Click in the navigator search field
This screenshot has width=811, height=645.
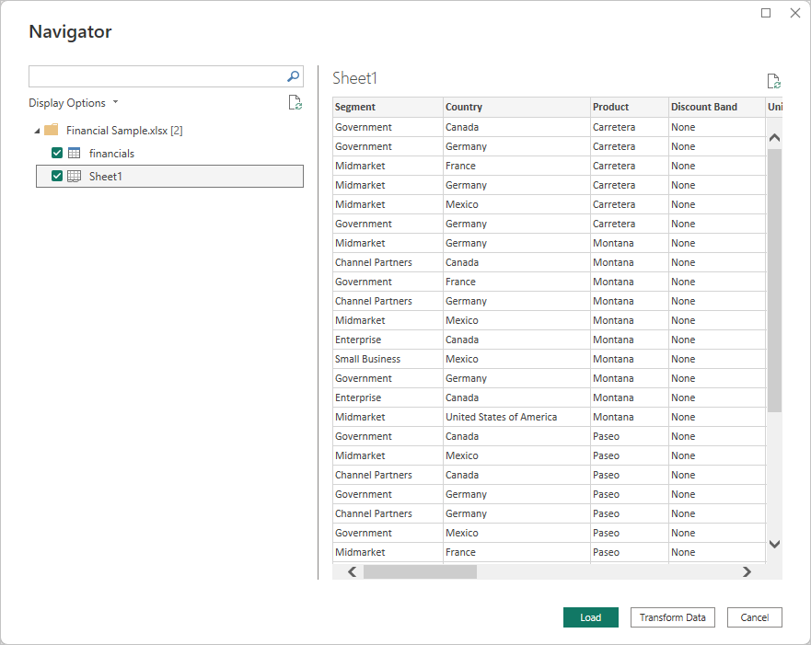tap(155, 76)
